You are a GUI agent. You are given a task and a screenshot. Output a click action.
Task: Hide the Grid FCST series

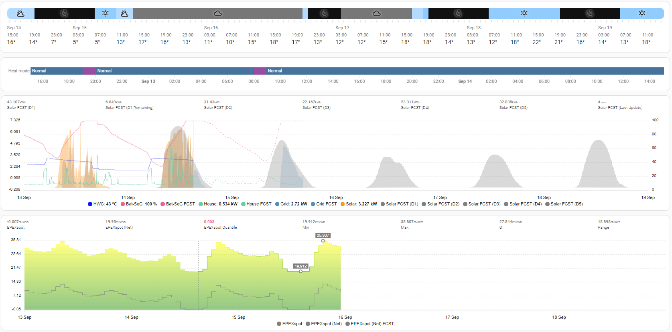324,204
